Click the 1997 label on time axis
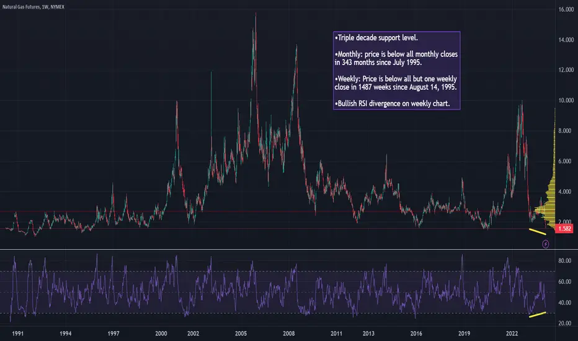 113,334
